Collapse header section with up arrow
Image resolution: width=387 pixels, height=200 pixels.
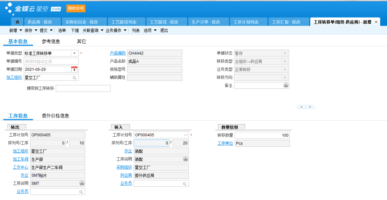pos(301,107)
